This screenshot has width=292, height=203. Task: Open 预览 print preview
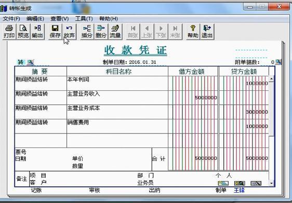[x=23, y=32]
